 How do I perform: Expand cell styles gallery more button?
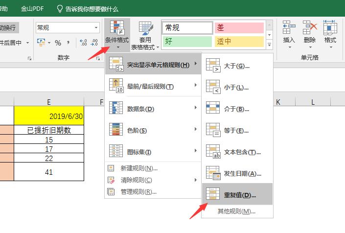click(269, 45)
